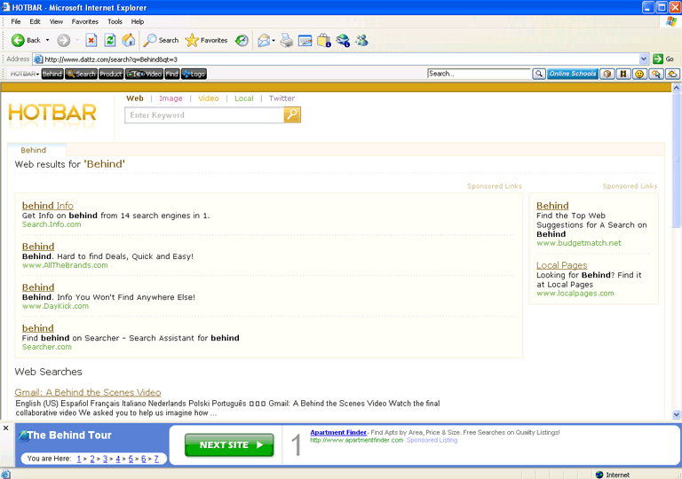The image size is (682, 479).
Task: Open the HOTBAR toolbar menu dropdown
Action: click(x=25, y=74)
